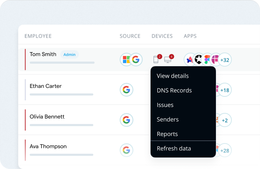Expand Ava Thompson's +28 apps badge

click(x=225, y=150)
